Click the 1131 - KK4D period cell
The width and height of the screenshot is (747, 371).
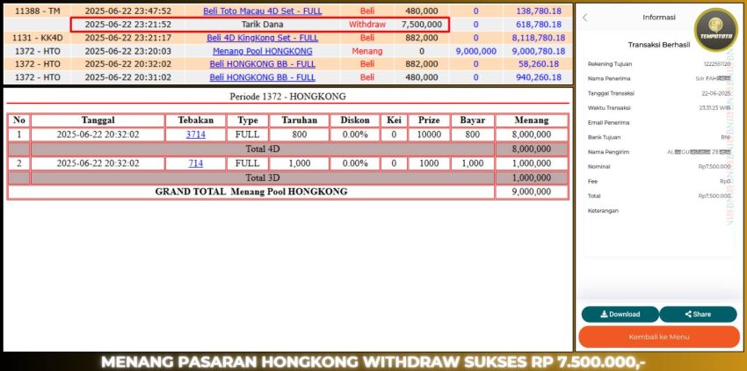click(x=37, y=38)
